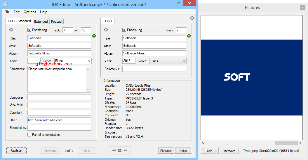Click ID3 v1 Comments field
Viewport: 308px width, 160px height.
154,69
